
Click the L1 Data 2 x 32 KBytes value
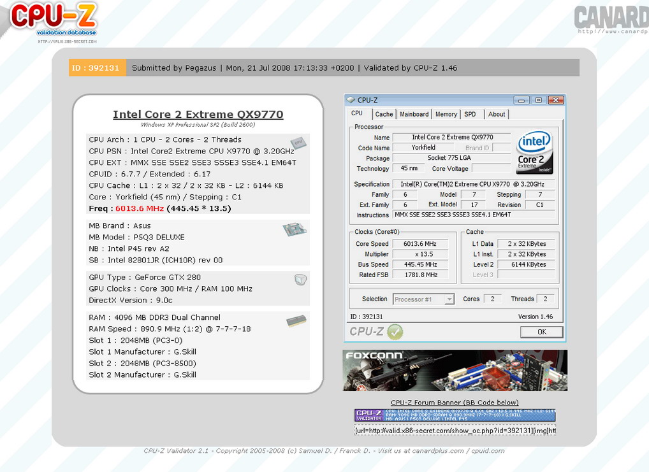pos(526,244)
